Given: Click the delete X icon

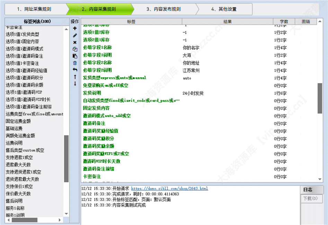Looking at the screenshot, I should (x=74, y=42).
